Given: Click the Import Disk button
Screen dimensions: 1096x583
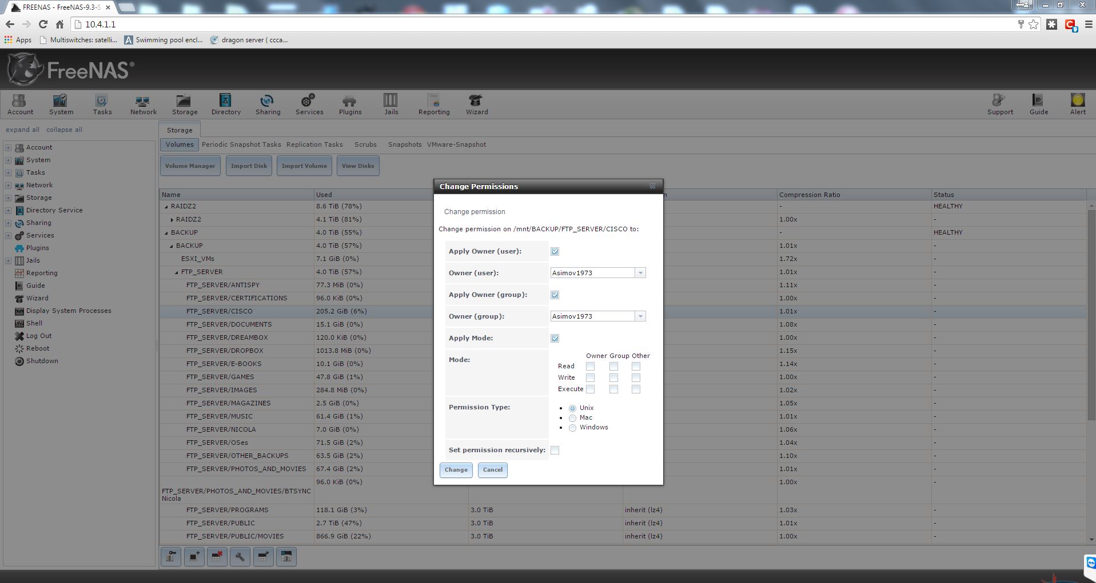Looking at the screenshot, I should click(x=249, y=166).
